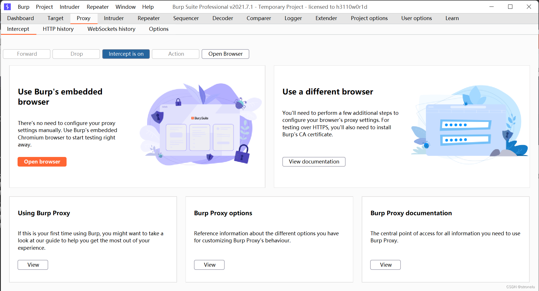Viewport: 539px width, 291px height.
Task: Open the Learn tab
Action: tap(452, 18)
